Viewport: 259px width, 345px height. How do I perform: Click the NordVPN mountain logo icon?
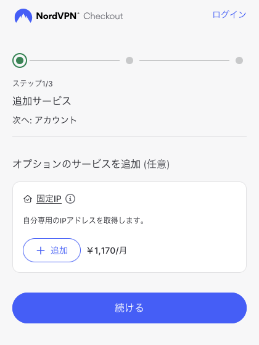[23, 16]
